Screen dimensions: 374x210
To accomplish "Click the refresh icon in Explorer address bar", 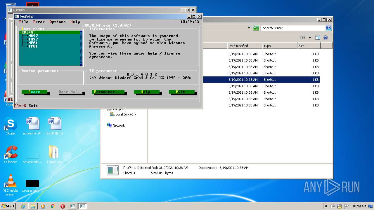I will tap(256, 28).
